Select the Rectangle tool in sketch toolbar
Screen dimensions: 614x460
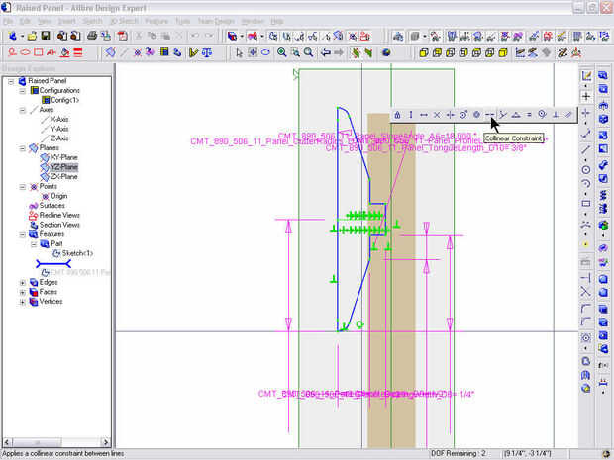click(x=586, y=203)
